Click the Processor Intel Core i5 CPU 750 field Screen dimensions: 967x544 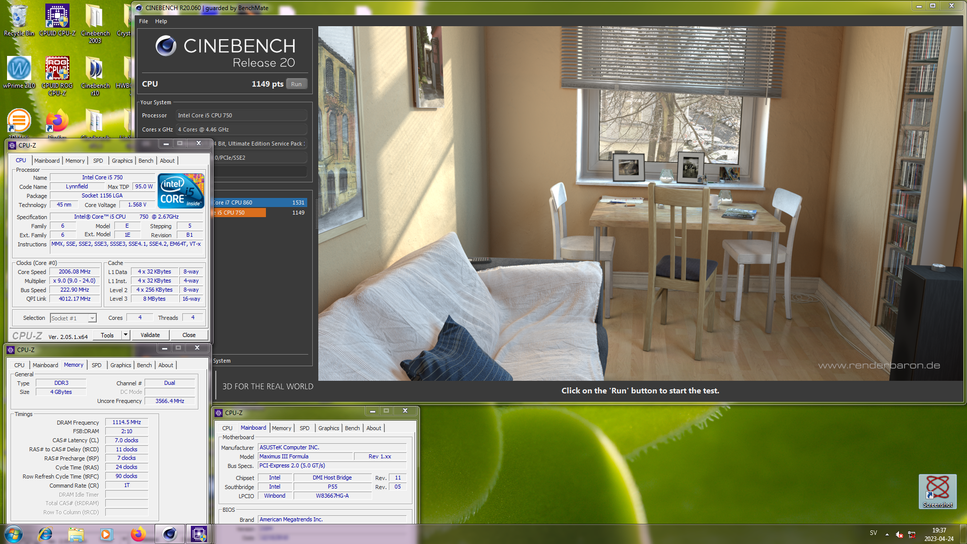click(x=241, y=115)
